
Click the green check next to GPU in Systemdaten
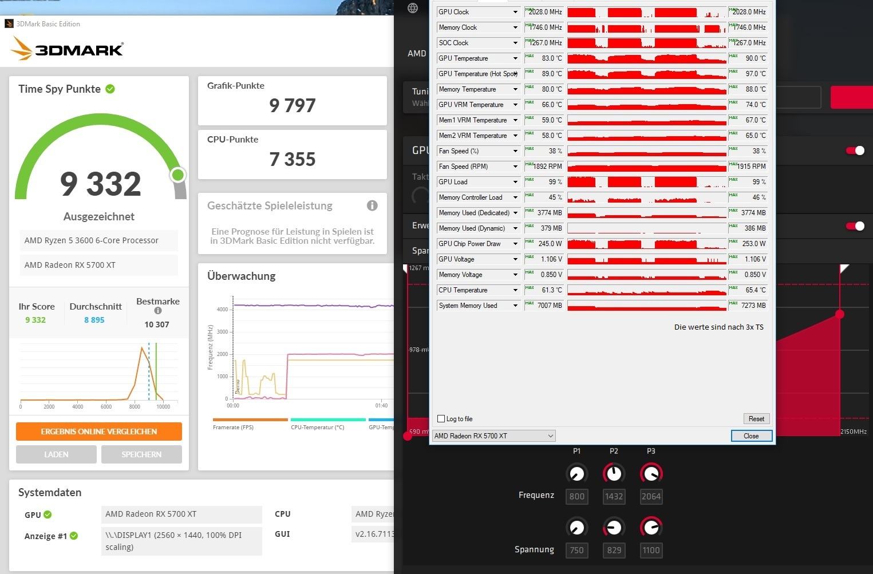(48, 514)
